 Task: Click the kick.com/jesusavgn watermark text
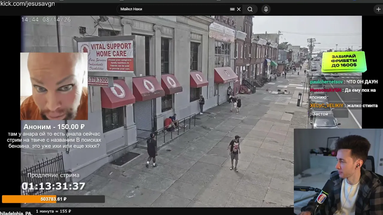(28, 4)
